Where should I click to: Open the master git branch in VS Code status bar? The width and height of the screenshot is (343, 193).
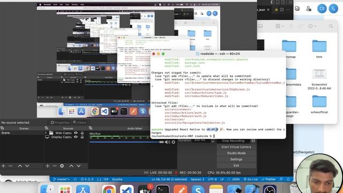pos(62,179)
